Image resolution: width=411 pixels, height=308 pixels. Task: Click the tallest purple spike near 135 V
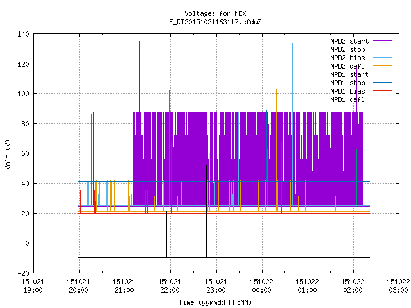140,76
